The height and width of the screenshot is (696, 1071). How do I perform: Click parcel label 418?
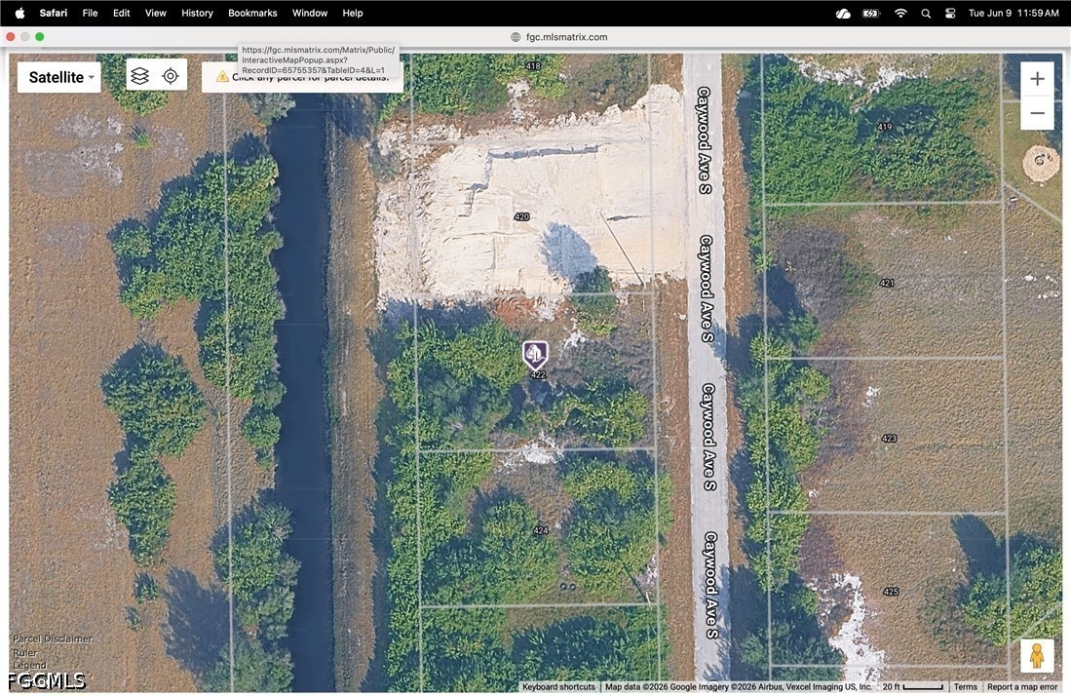533,66
